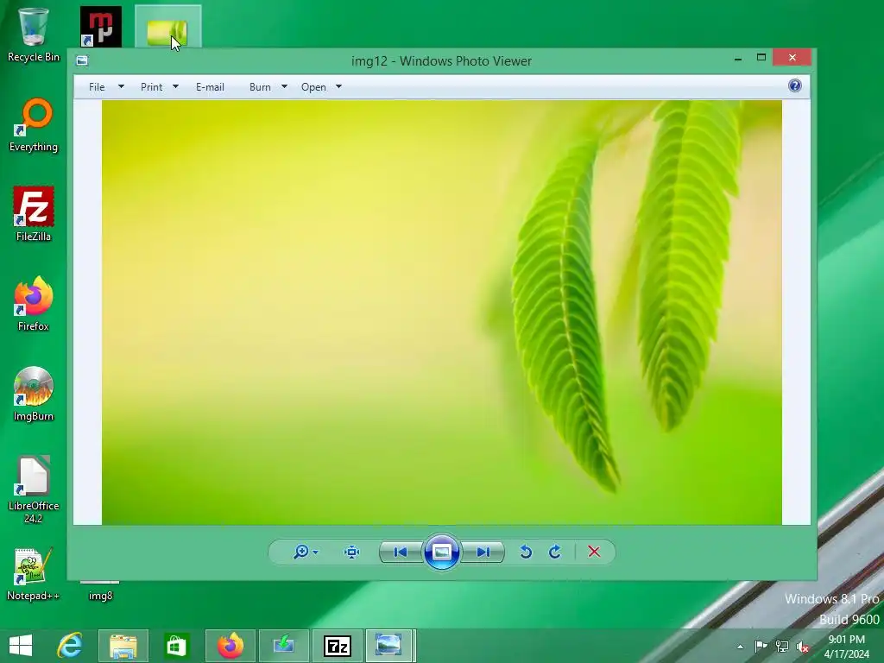Click the muted volume tray icon
884x663 pixels.
[x=803, y=647]
